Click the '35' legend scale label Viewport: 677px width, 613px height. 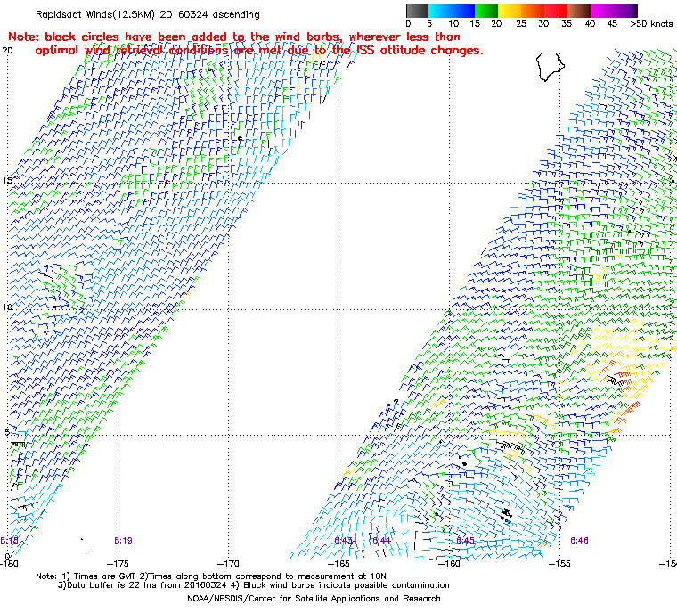click(567, 24)
